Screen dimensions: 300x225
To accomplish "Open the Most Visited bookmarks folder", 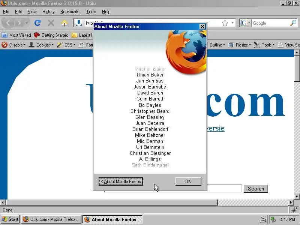I will click(x=16, y=35).
